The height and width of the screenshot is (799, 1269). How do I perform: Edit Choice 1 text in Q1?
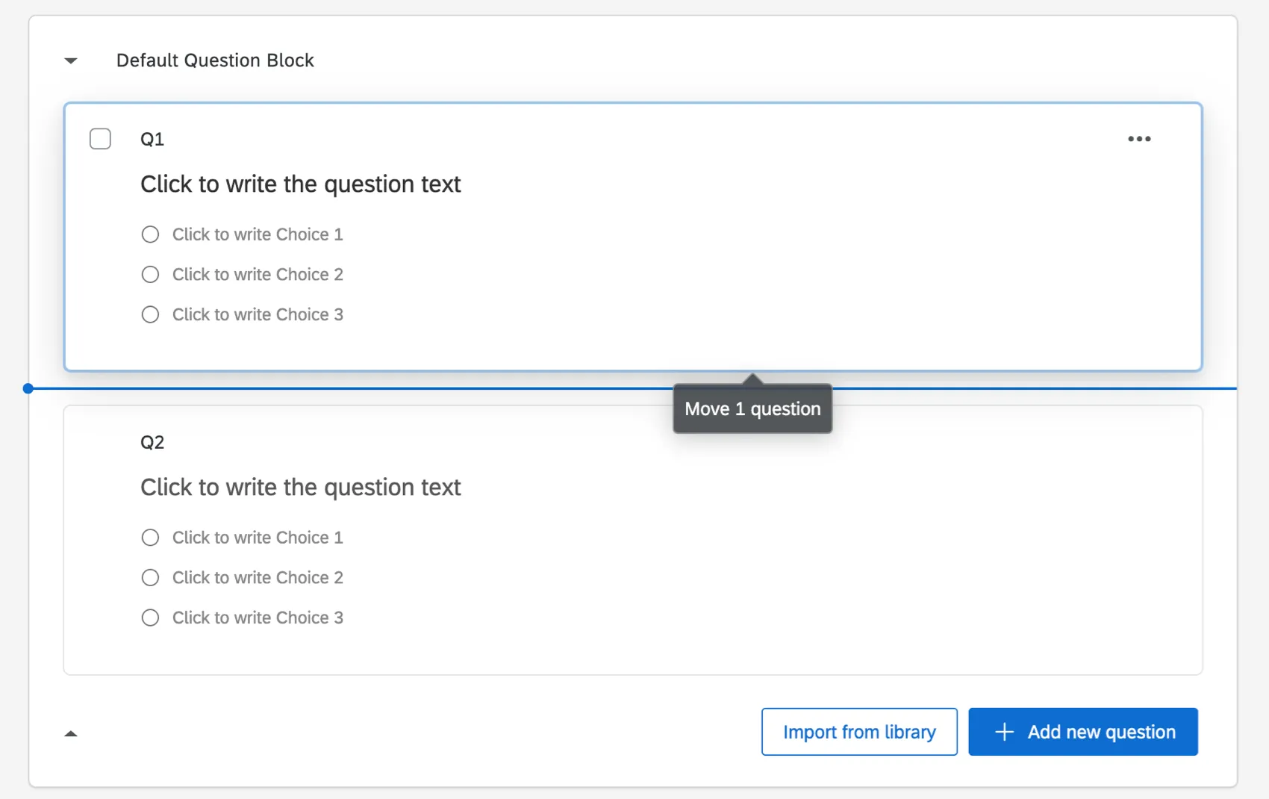(x=258, y=234)
